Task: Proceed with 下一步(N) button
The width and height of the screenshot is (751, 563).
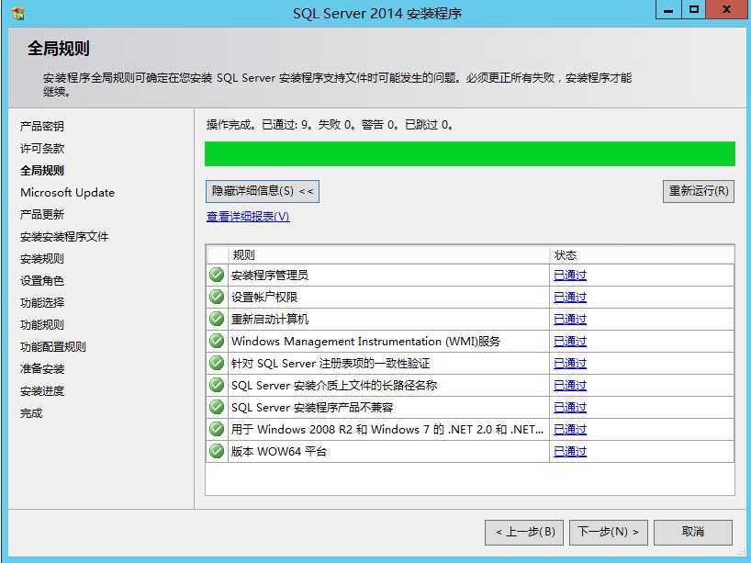Action: click(609, 532)
